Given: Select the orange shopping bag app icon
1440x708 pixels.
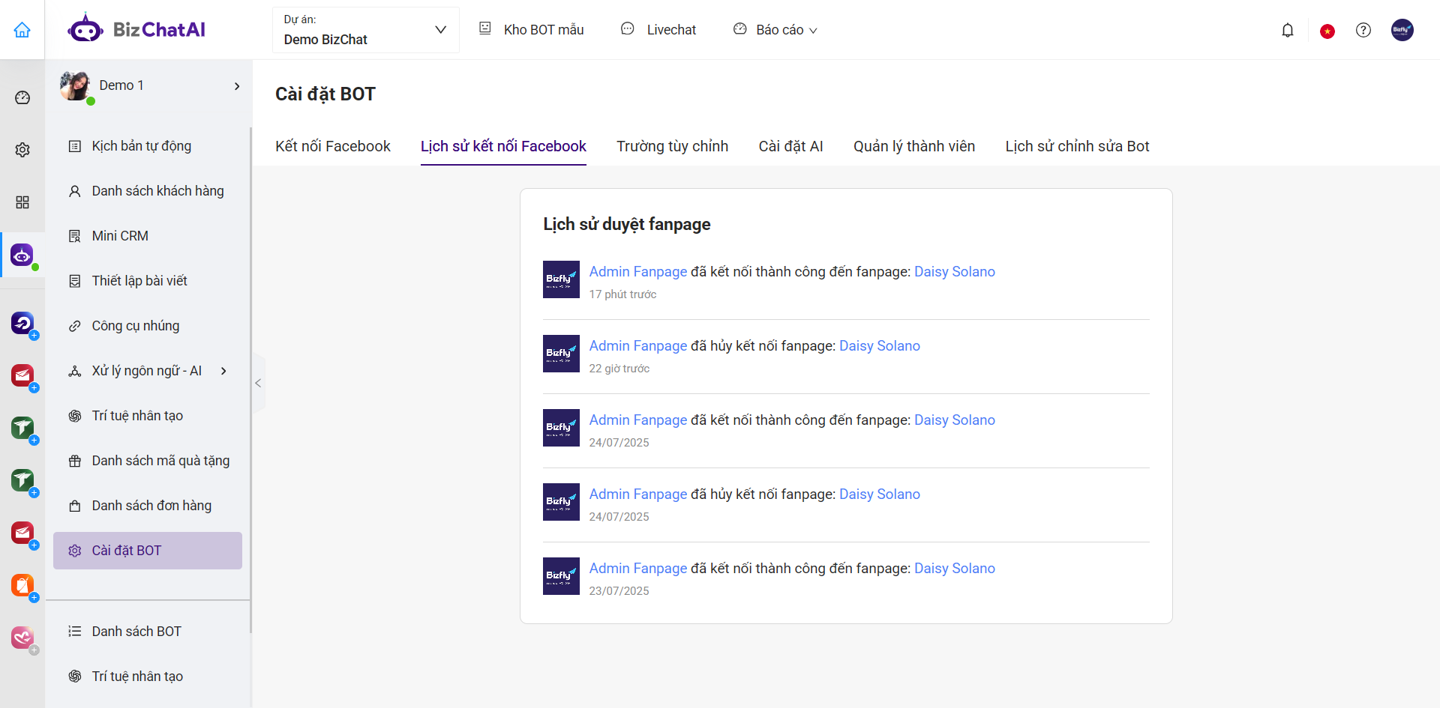Looking at the screenshot, I should tap(22, 585).
